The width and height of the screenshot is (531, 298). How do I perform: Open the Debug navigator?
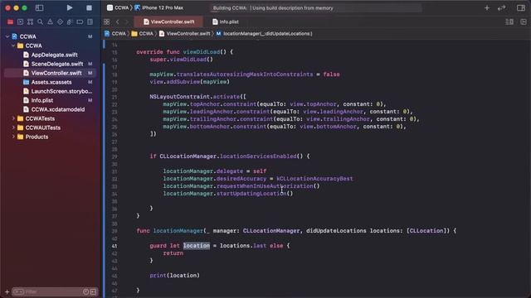(70, 22)
